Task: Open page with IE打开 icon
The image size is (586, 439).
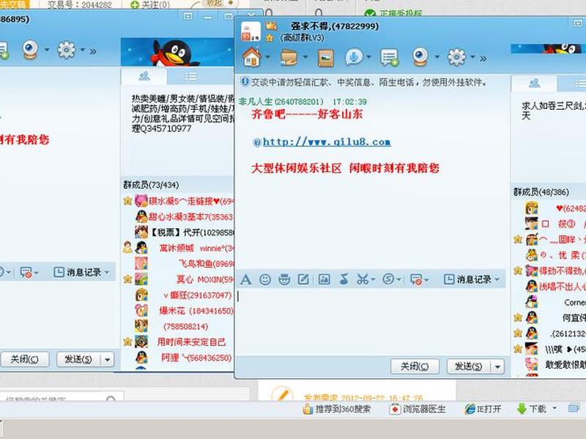Action: [470, 409]
